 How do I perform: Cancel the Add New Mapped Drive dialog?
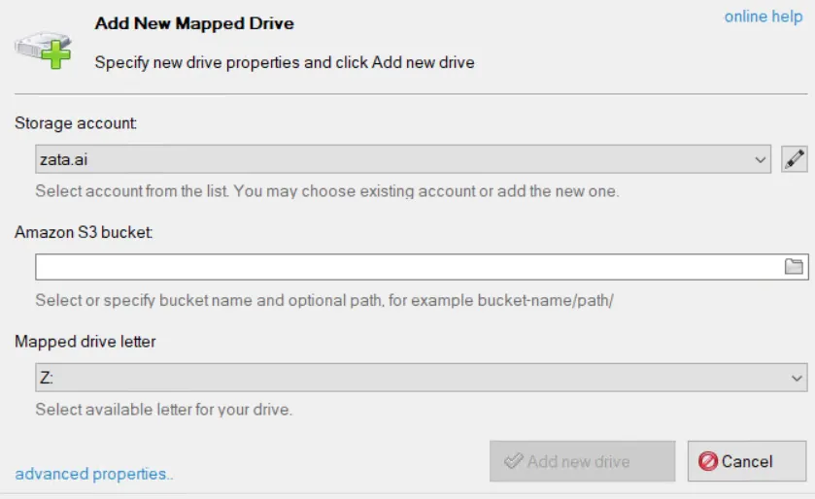pos(747,461)
